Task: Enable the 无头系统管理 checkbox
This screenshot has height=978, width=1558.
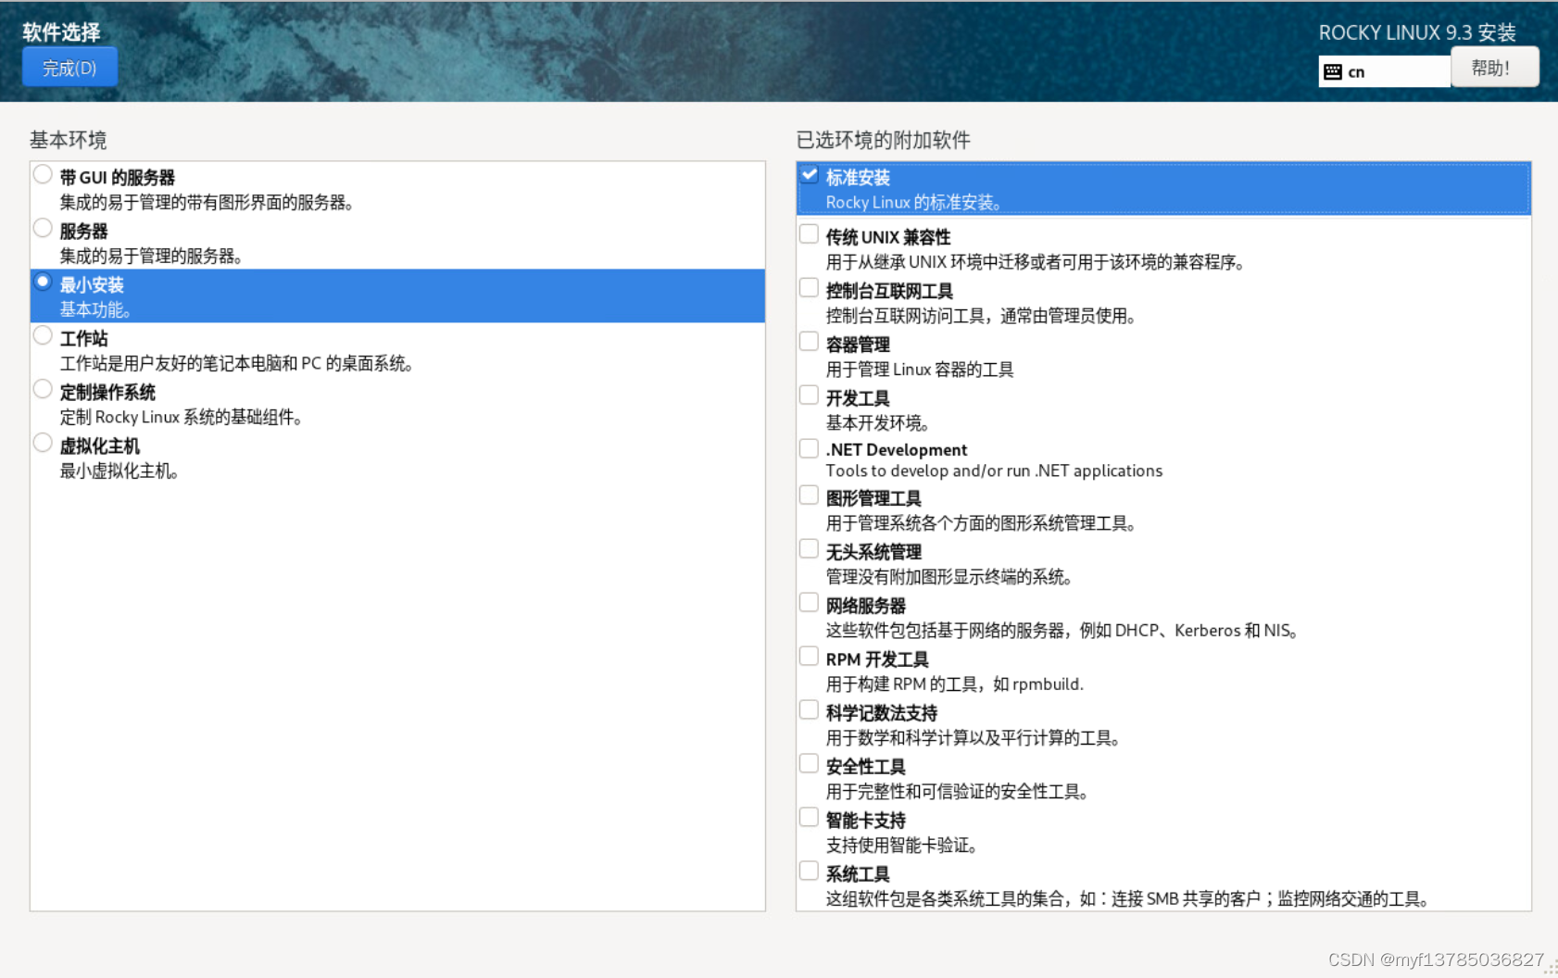Action: point(809,549)
